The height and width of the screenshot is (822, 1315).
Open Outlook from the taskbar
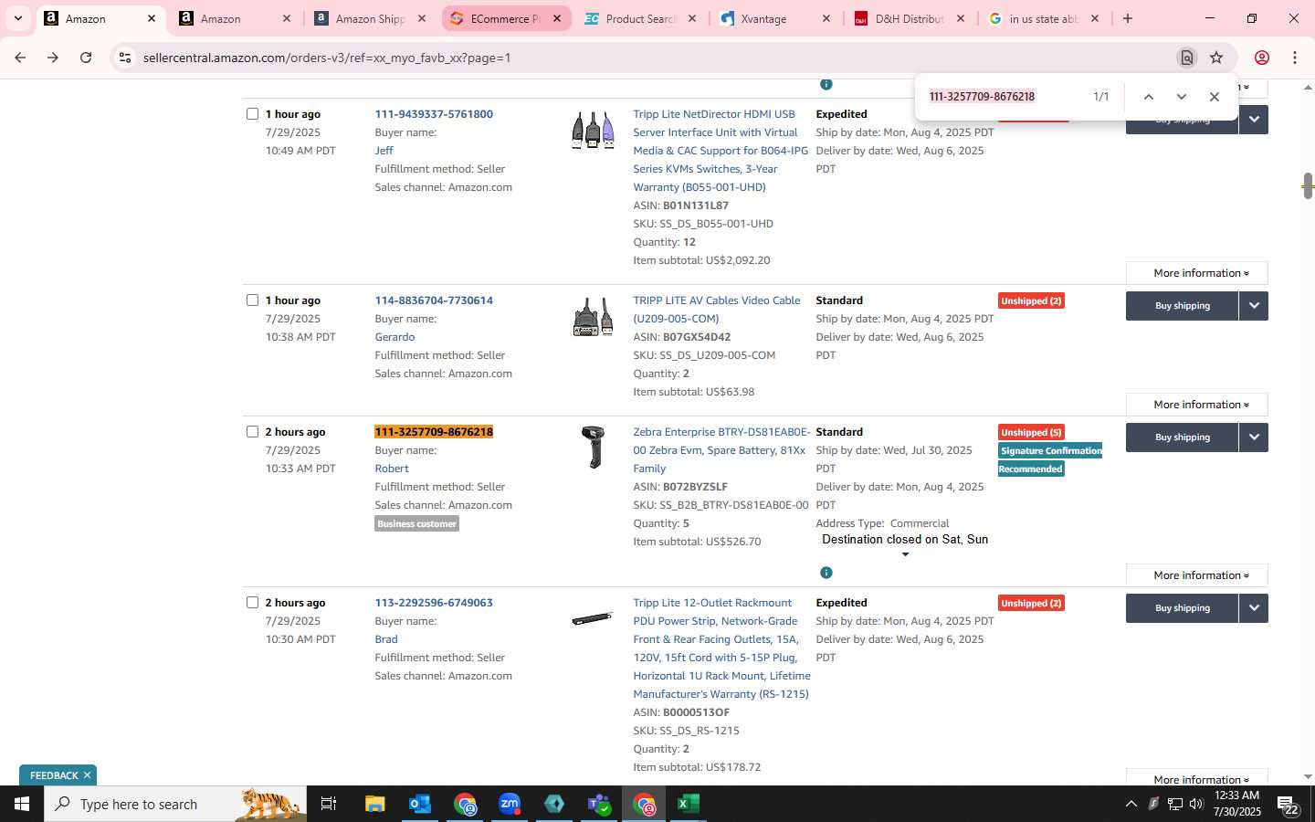(x=419, y=804)
